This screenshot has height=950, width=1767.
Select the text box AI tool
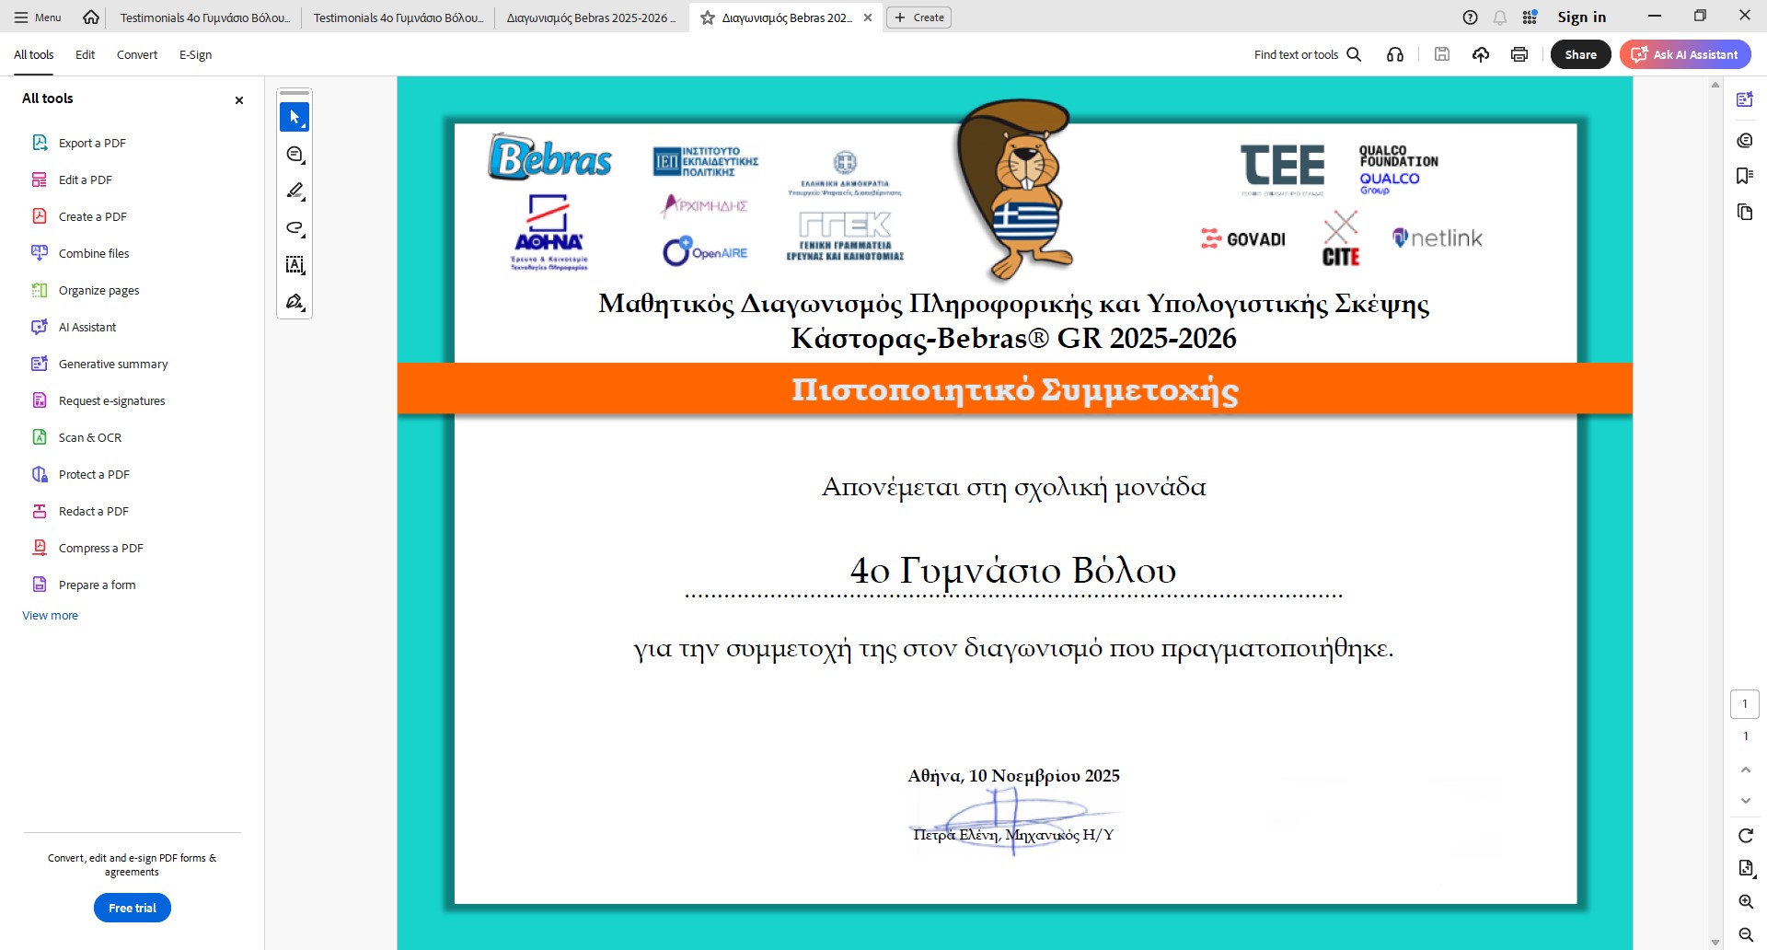294,265
